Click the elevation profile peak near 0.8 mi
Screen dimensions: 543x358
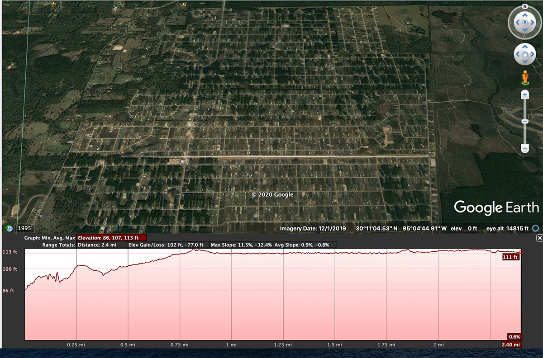194,249
